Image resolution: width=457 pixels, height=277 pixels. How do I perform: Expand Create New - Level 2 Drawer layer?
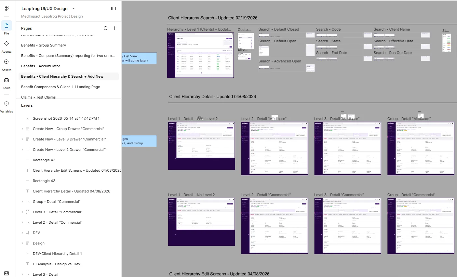[22, 150]
